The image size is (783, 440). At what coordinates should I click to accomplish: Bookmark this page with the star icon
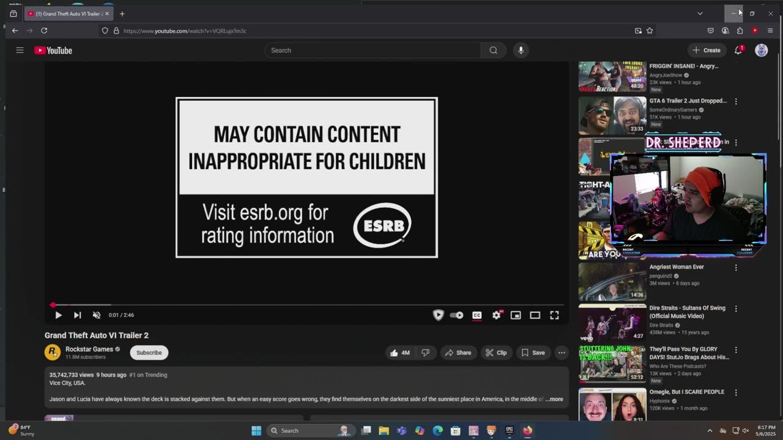(x=650, y=31)
